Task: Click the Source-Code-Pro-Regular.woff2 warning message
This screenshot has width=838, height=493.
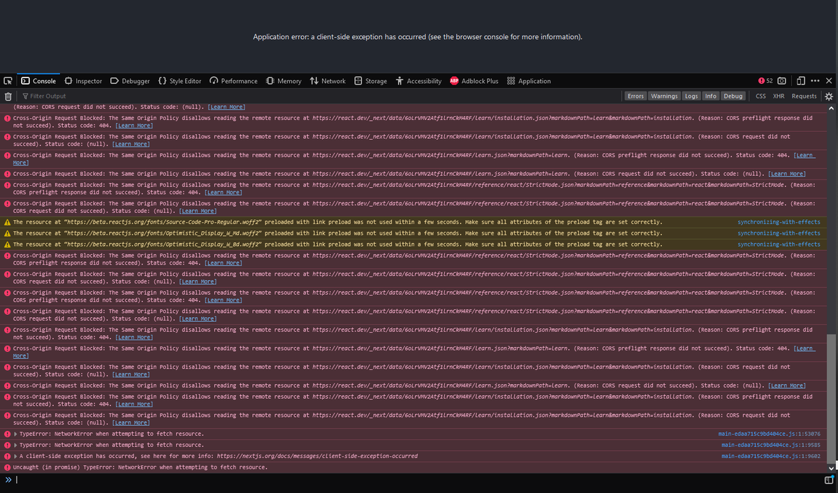Action: (x=337, y=222)
